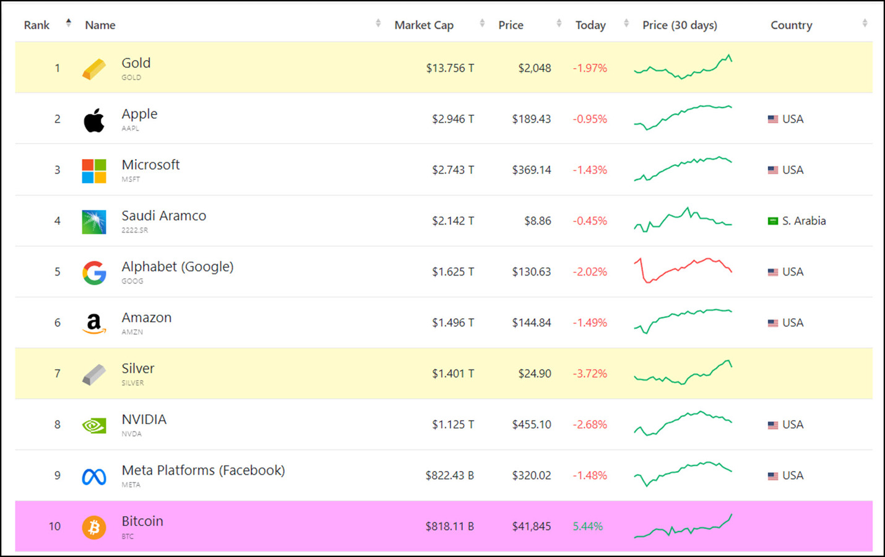Sort table by Rank column arrows
The width and height of the screenshot is (885, 557).
point(69,24)
